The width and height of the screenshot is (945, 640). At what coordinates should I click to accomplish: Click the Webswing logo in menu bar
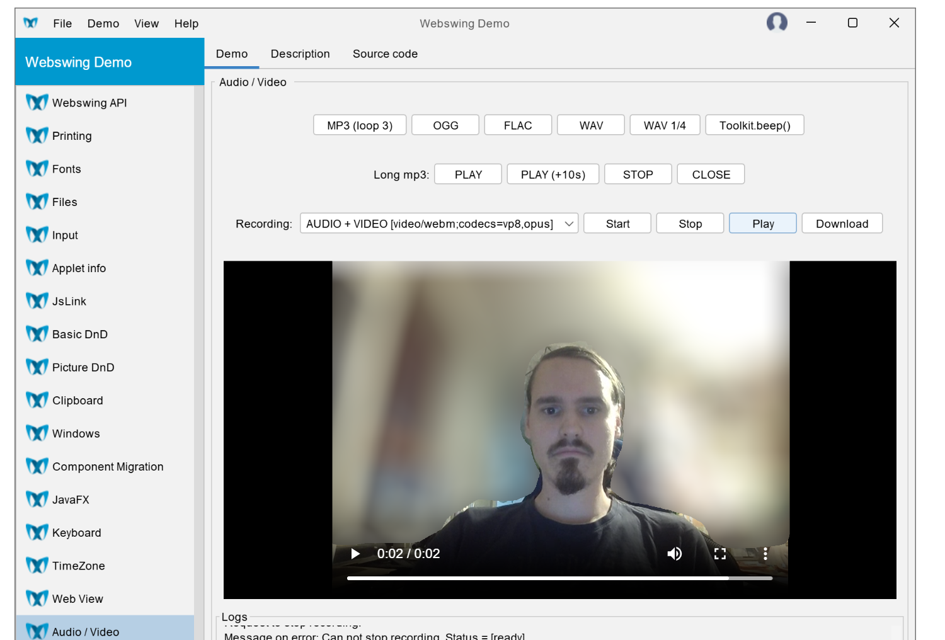(30, 23)
